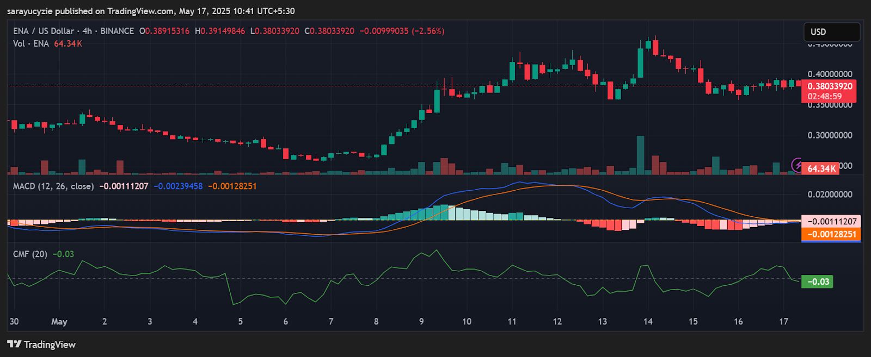This screenshot has height=357, width=871.
Task: Click date 9 on the time axis
Action: [x=421, y=322]
